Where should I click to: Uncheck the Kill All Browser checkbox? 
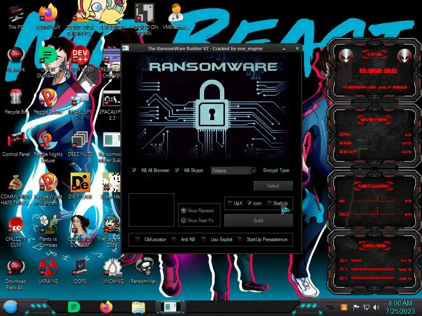[x=134, y=170]
